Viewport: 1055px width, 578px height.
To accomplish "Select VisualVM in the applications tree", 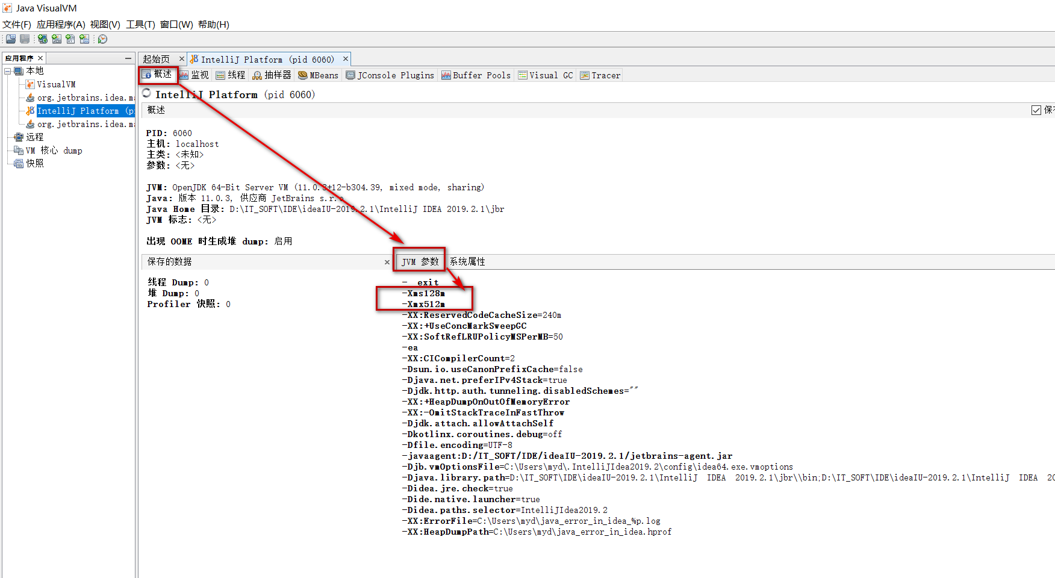I will pyautogui.click(x=56, y=84).
